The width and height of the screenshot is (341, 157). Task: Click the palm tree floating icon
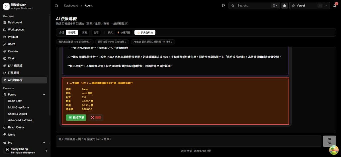point(334,150)
